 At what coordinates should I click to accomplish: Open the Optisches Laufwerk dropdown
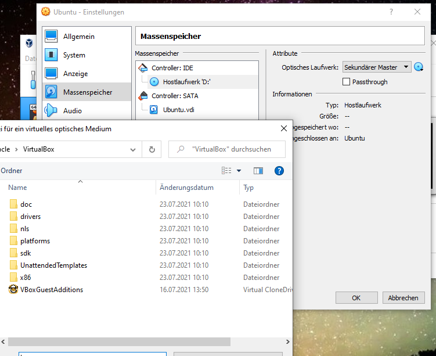(377, 67)
